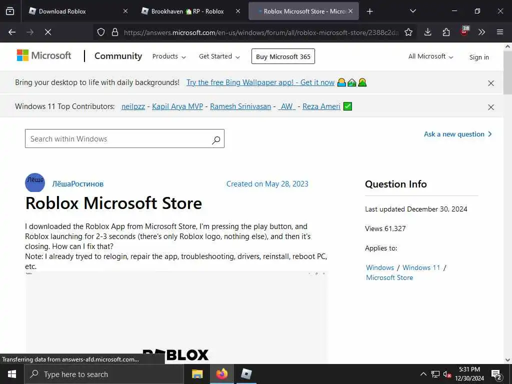This screenshot has width=512, height=384.
Task: Switch to Brookhaven RP - Roblox tab
Action: click(191, 11)
